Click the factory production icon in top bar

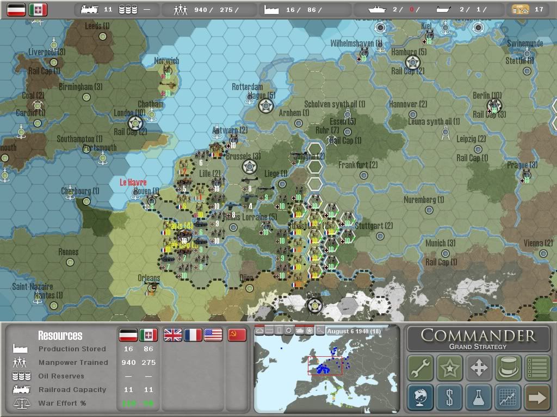271,10
